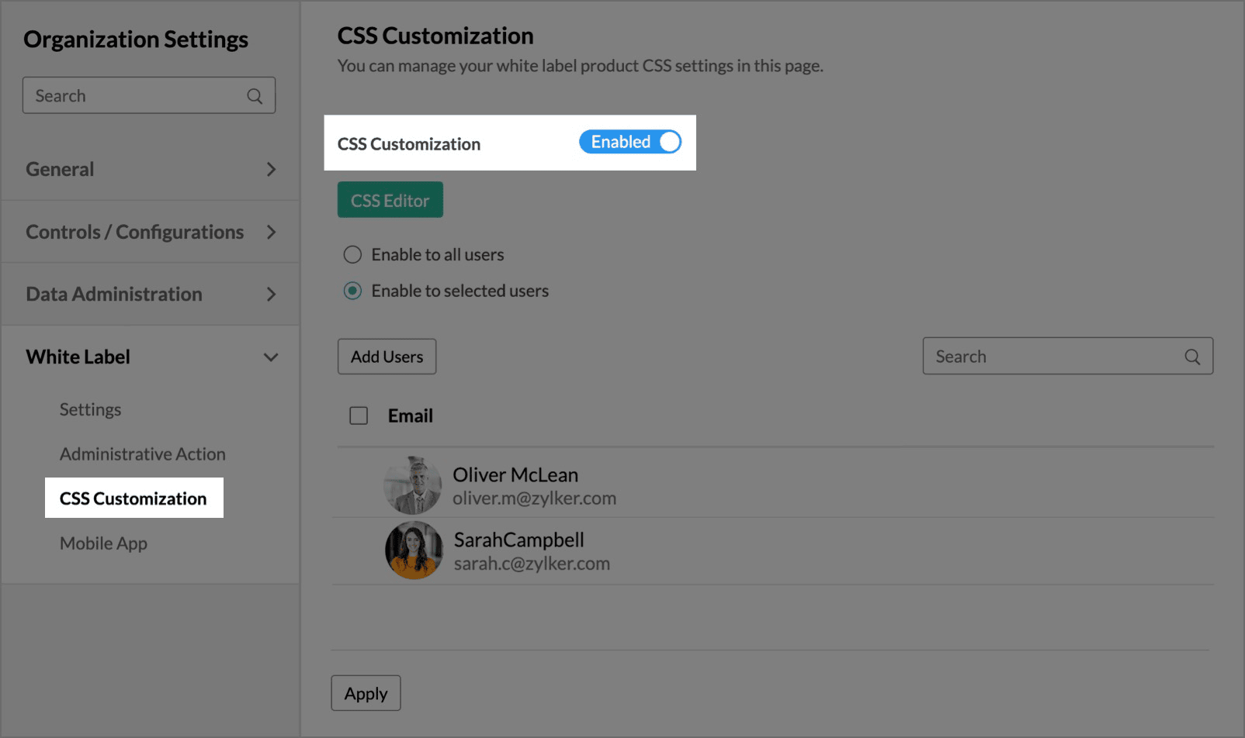Image resolution: width=1245 pixels, height=738 pixels.
Task: Toggle the CSS Customization Enabled switch
Action: click(x=630, y=142)
